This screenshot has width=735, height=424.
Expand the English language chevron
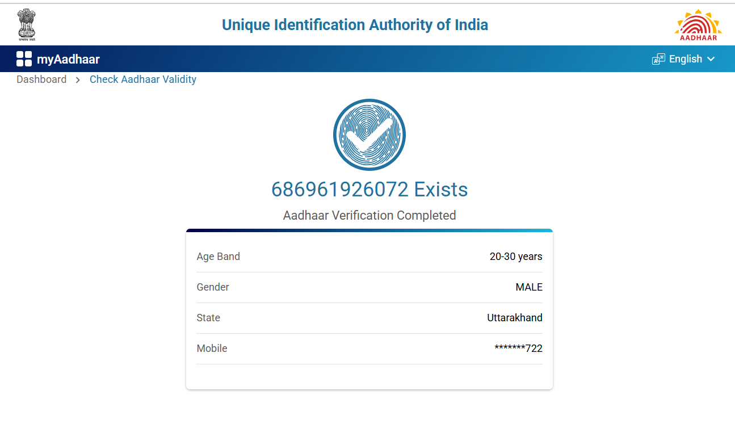point(711,59)
